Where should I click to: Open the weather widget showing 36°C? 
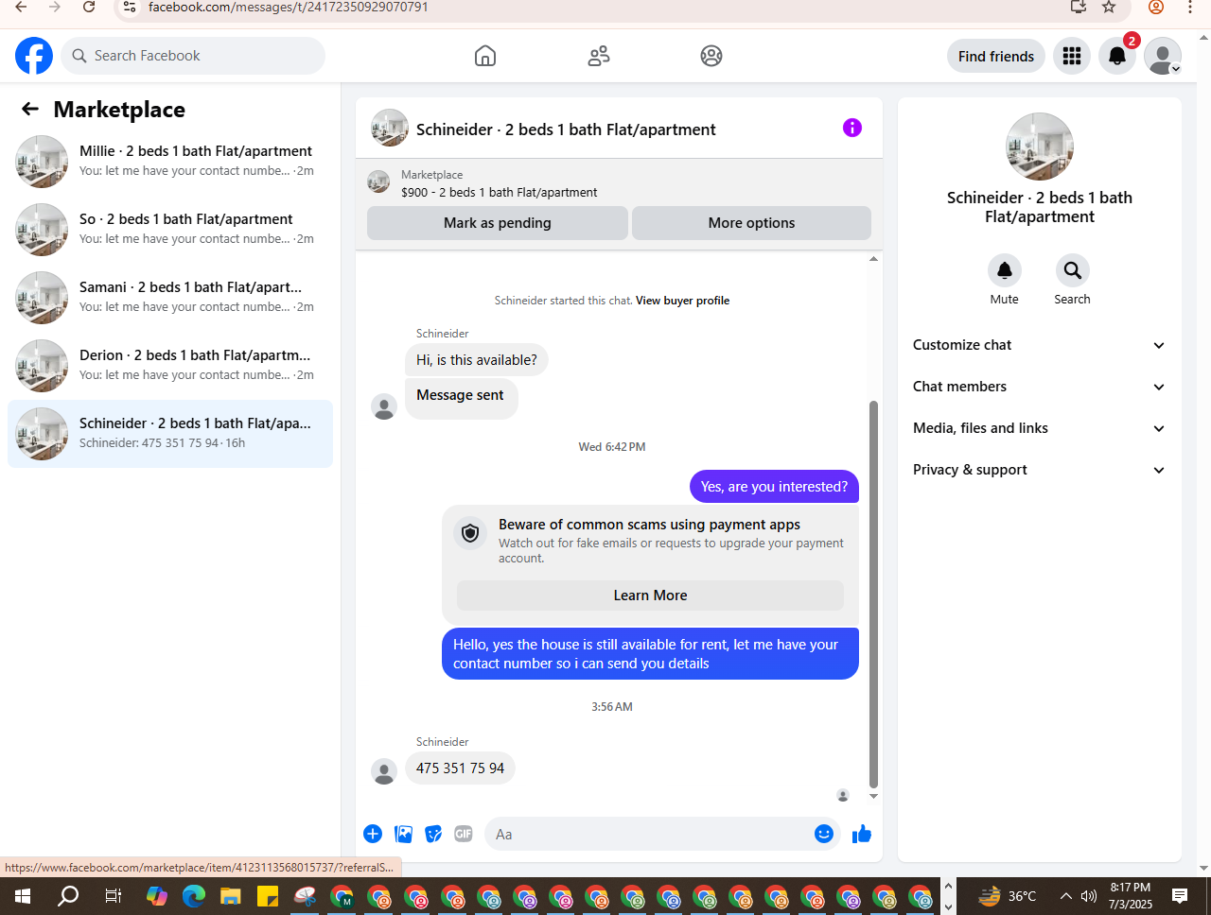coord(1007,896)
